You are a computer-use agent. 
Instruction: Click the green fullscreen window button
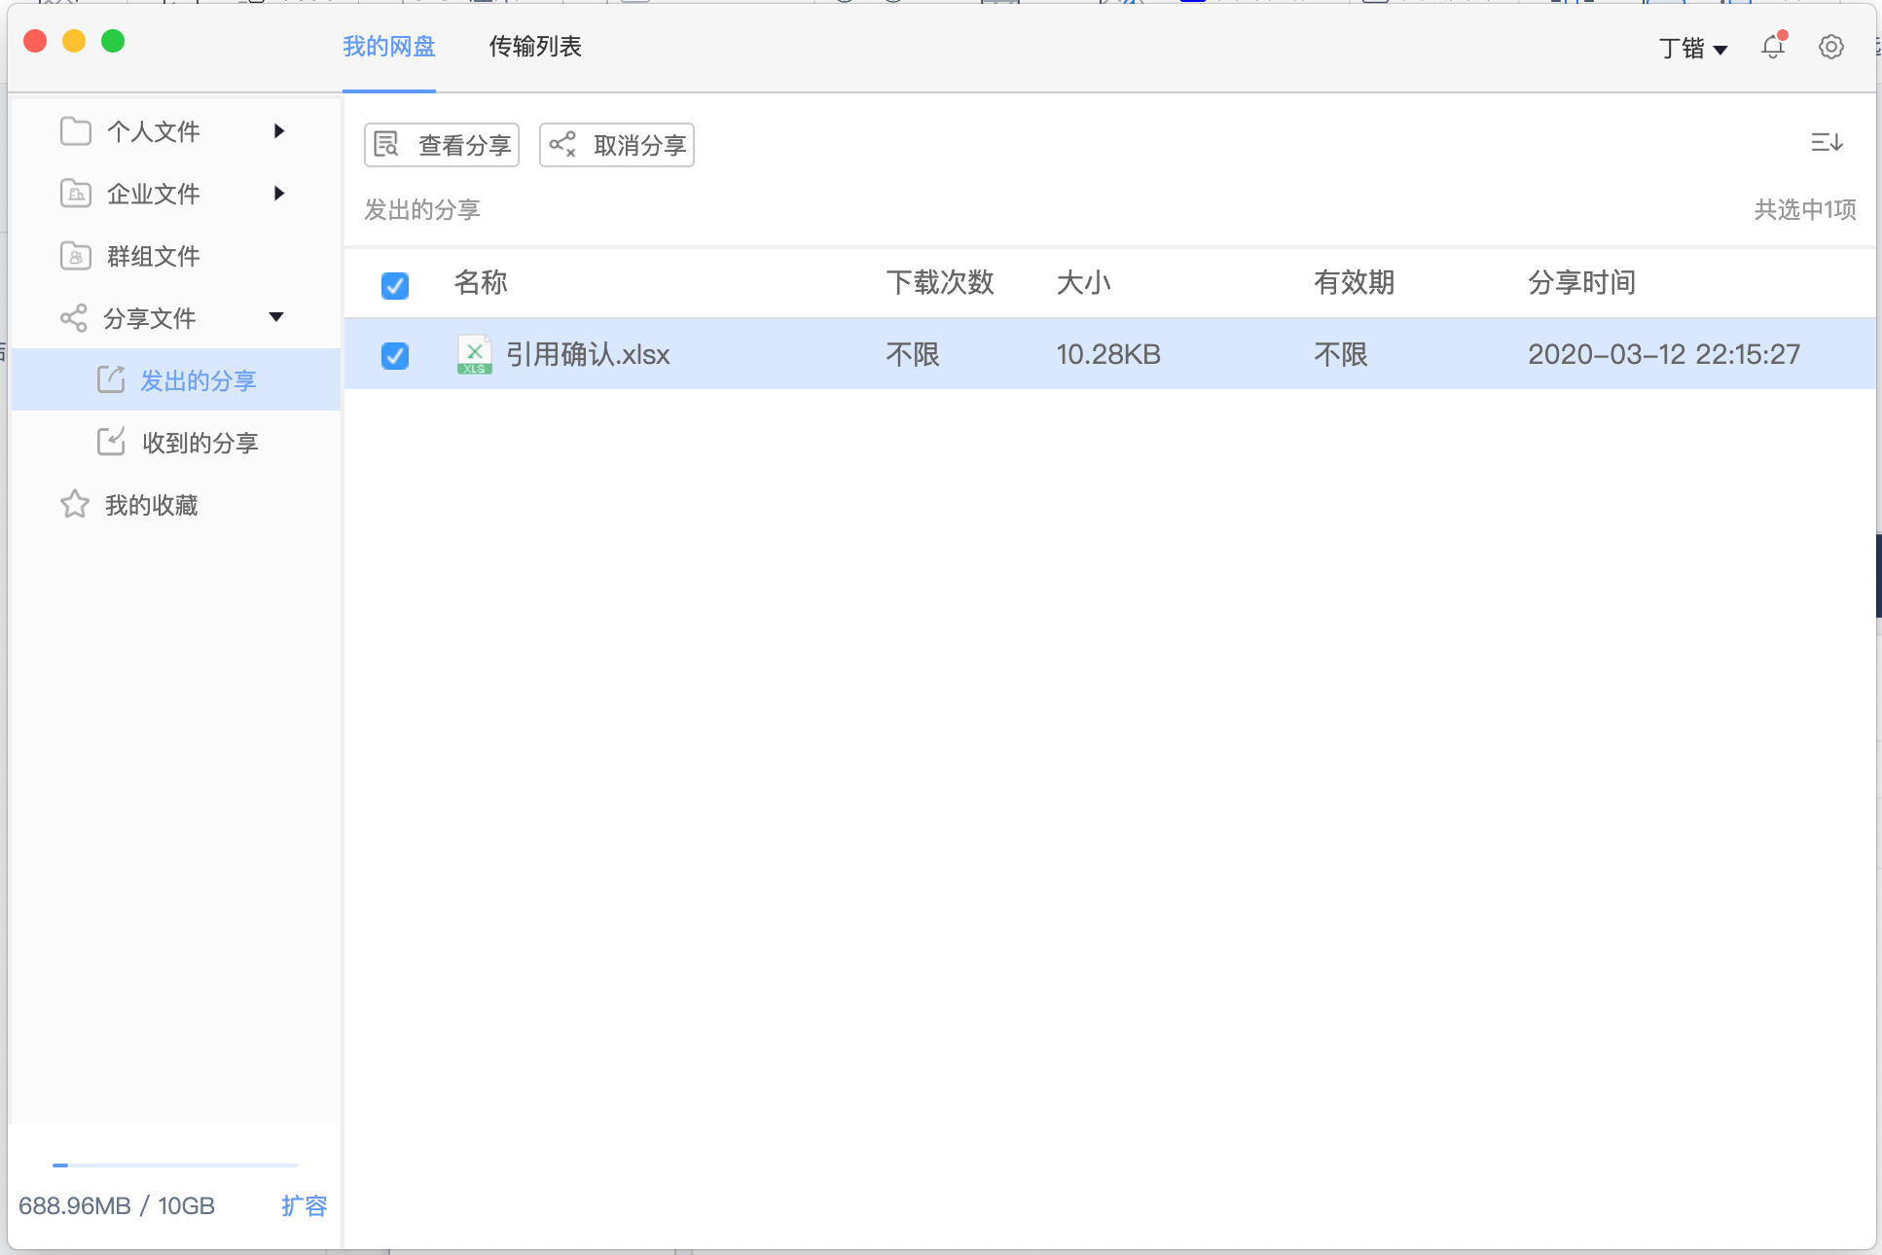click(113, 41)
